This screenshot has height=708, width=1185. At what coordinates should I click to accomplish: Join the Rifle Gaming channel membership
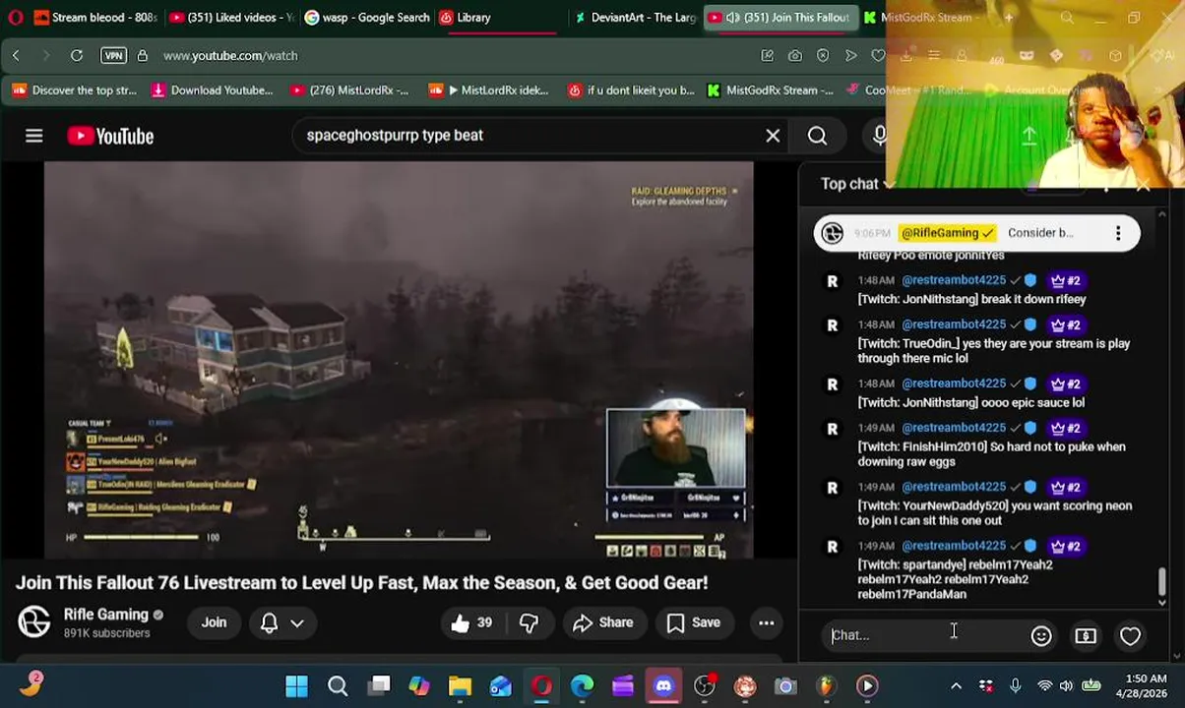tap(214, 622)
